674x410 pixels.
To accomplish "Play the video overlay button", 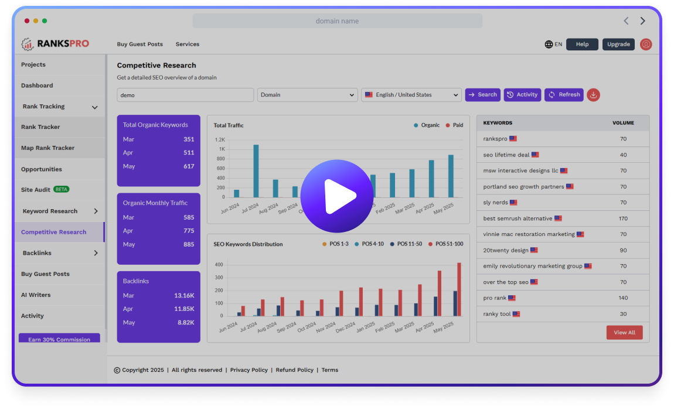I will click(x=337, y=196).
